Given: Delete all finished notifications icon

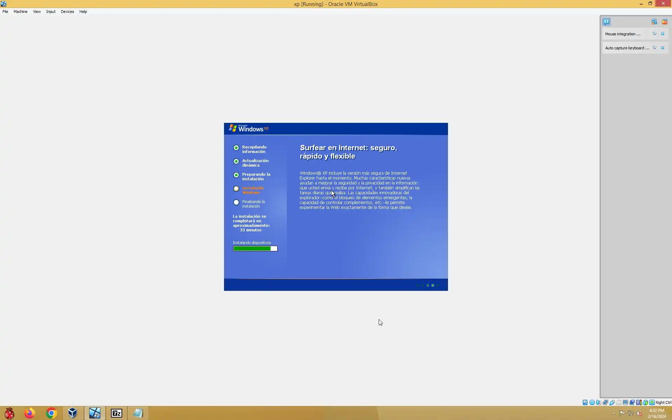Looking at the screenshot, I should click(x=664, y=22).
